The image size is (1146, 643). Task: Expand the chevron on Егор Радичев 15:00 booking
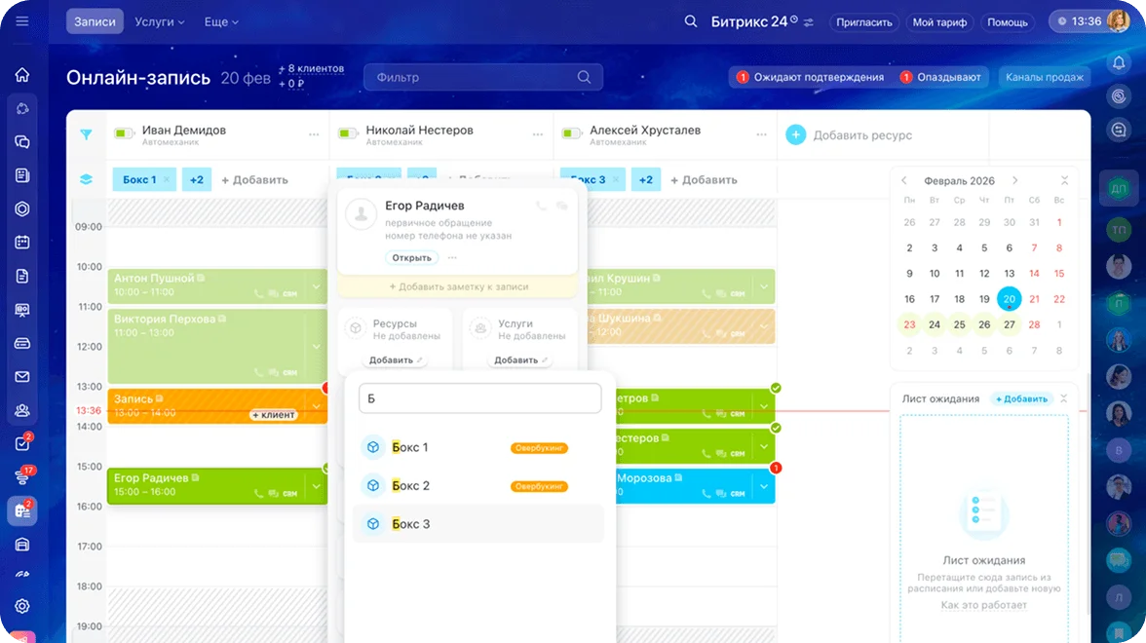pyautogui.click(x=317, y=486)
